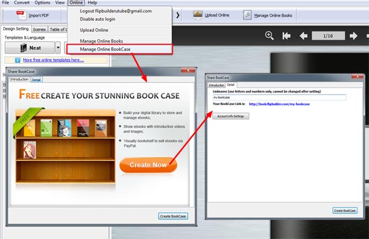Go to first page arrow icon

pos(287,36)
